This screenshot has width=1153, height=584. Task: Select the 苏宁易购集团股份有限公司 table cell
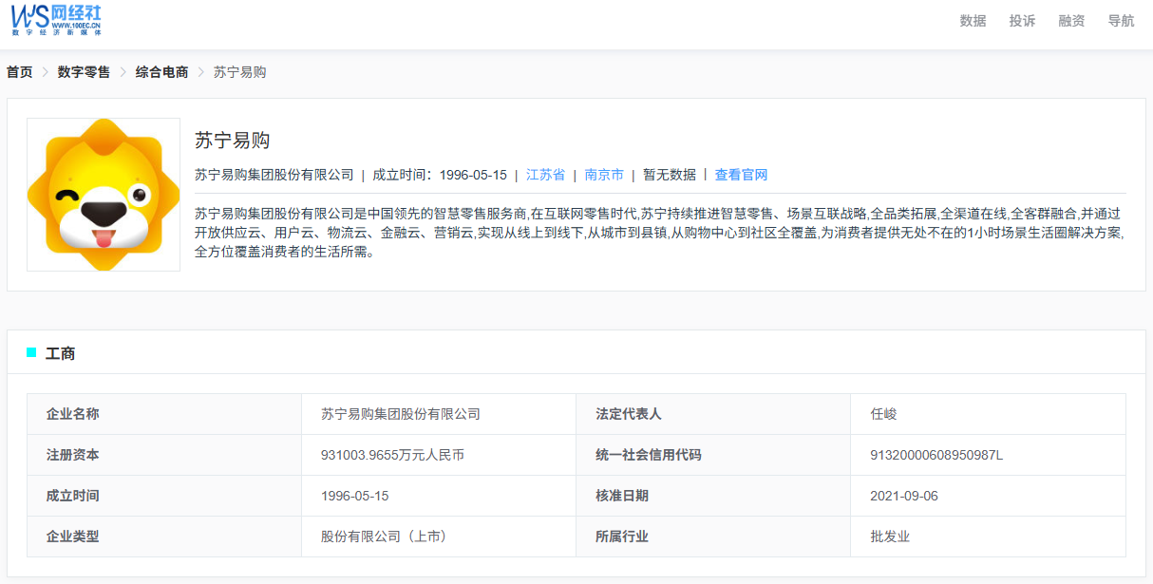tap(439, 414)
